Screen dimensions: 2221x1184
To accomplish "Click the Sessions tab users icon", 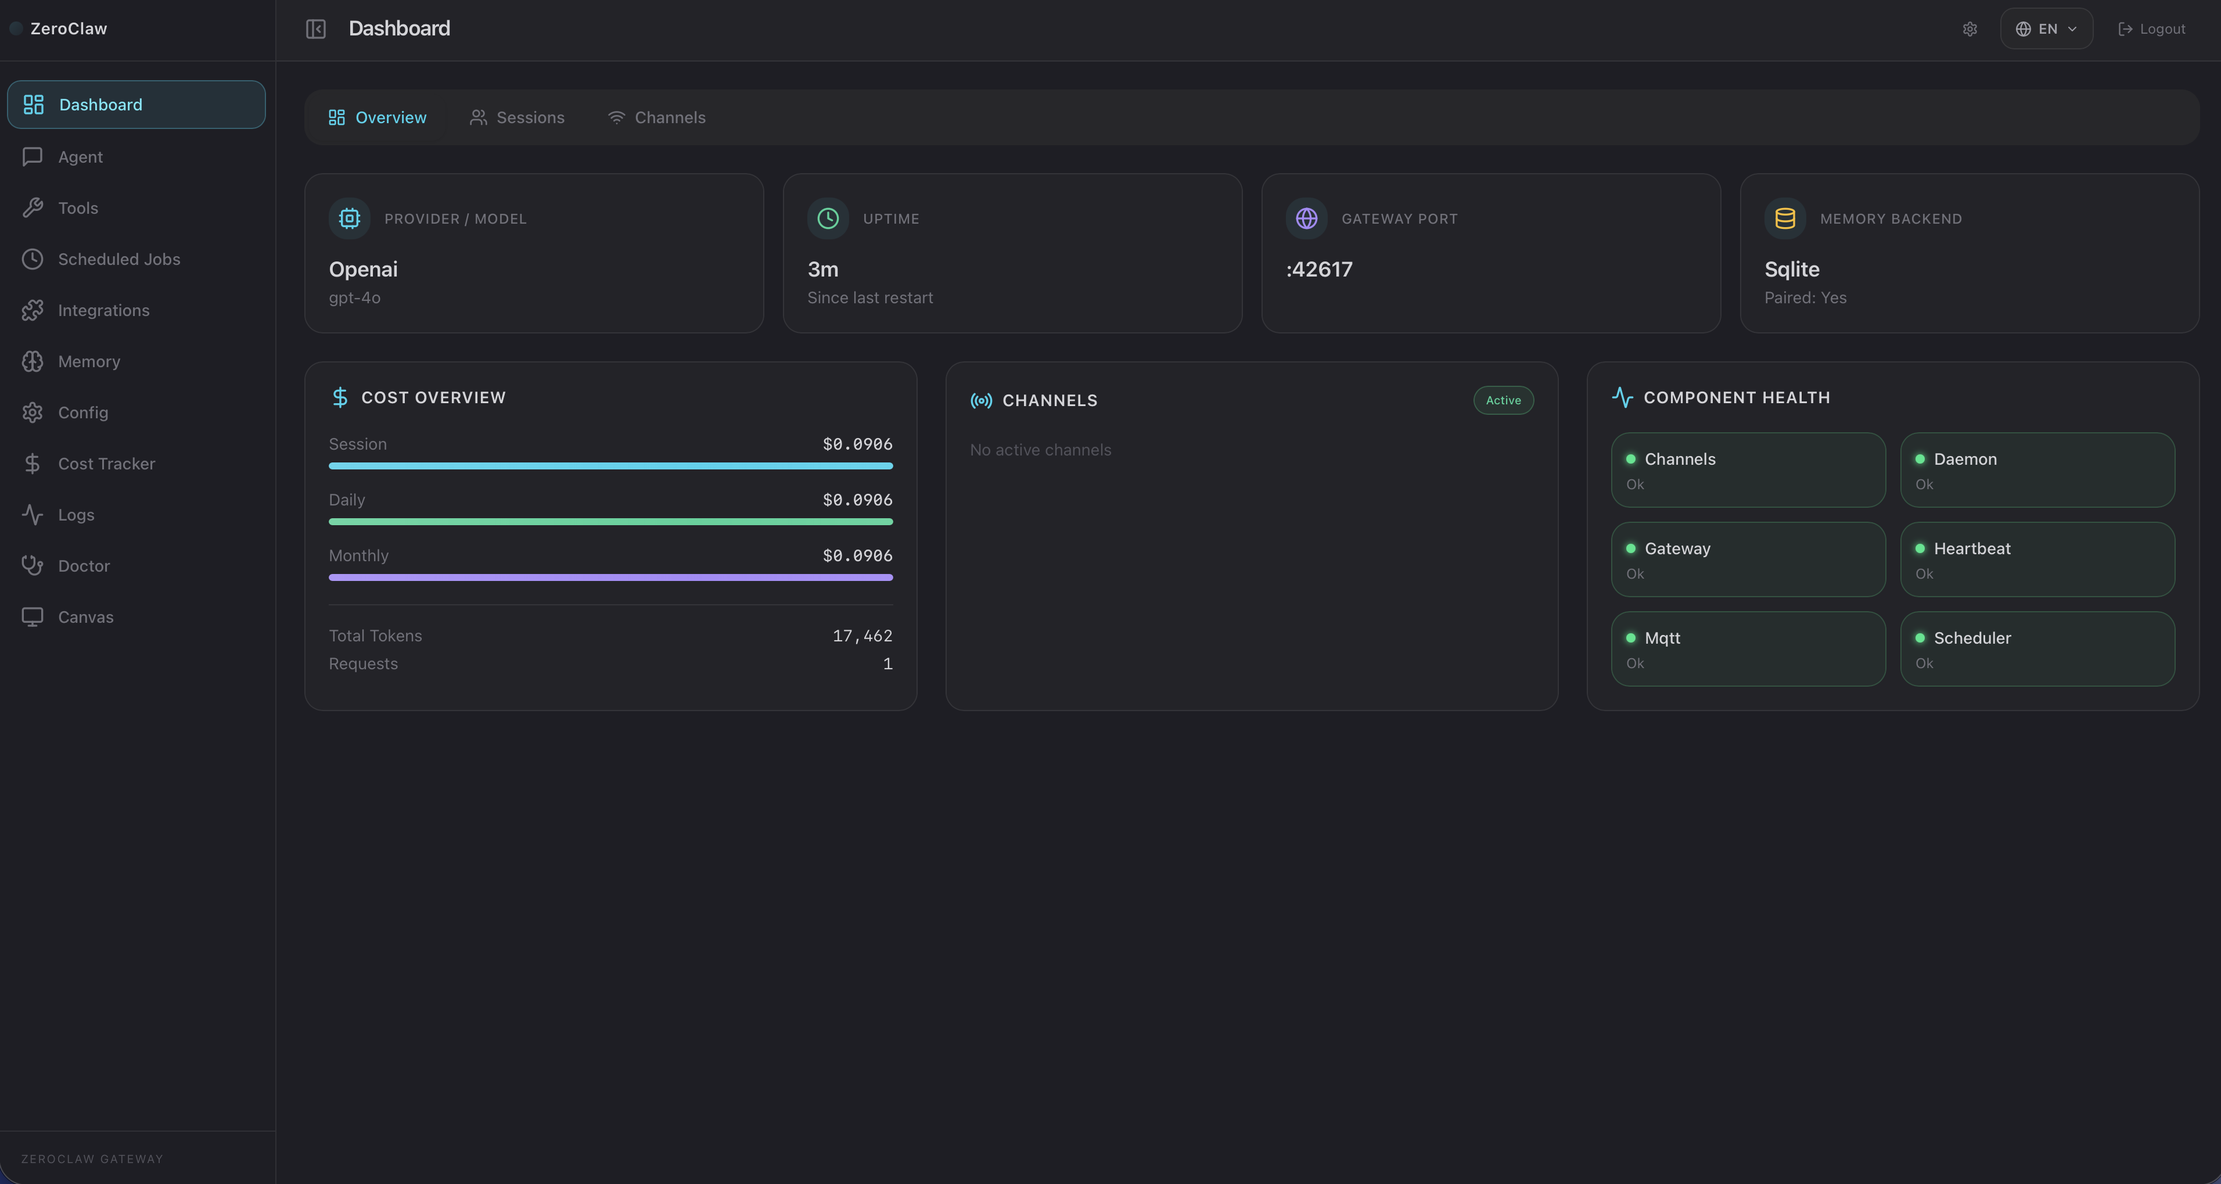I will click(477, 117).
